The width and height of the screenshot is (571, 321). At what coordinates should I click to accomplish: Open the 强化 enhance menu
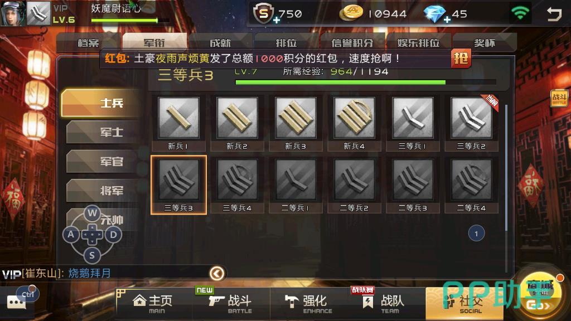pyautogui.click(x=309, y=304)
